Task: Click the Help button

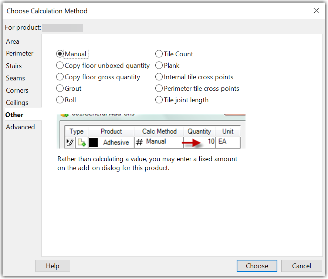Action: (x=53, y=266)
